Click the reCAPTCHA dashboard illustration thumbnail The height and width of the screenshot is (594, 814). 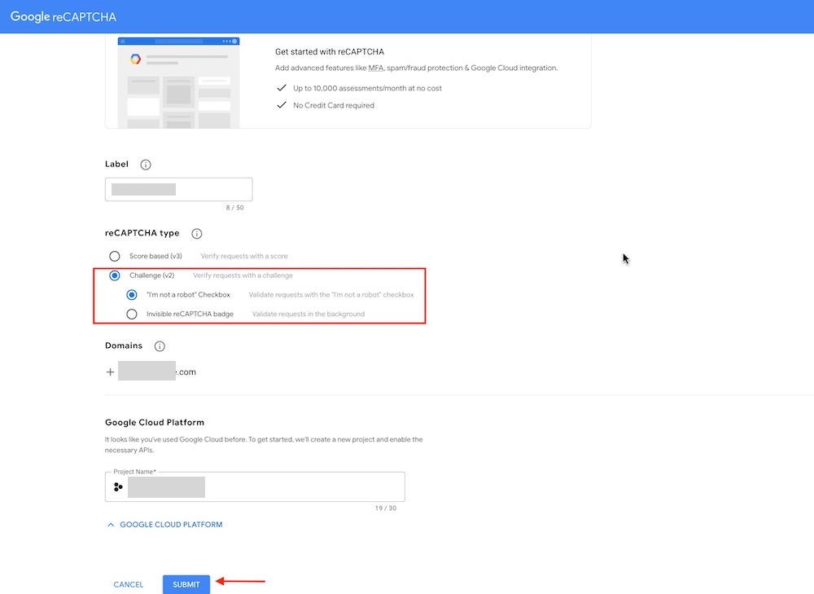pyautogui.click(x=178, y=82)
